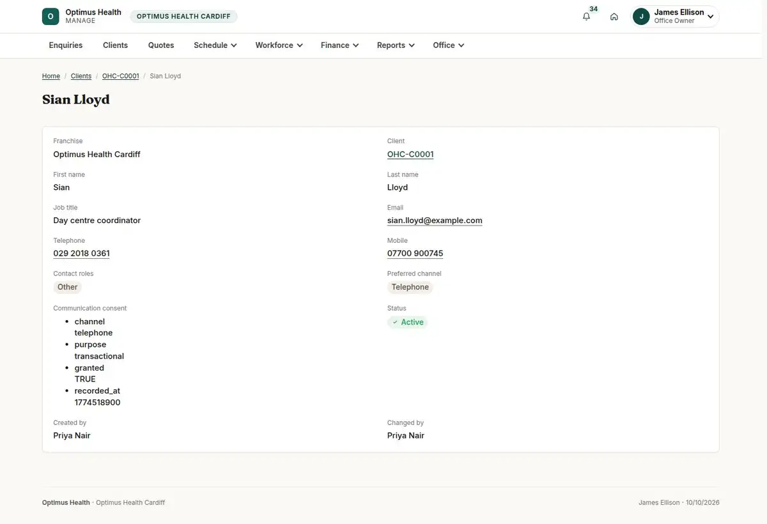Click the Optimus Health Cardiff franchise pill

pyautogui.click(x=183, y=17)
